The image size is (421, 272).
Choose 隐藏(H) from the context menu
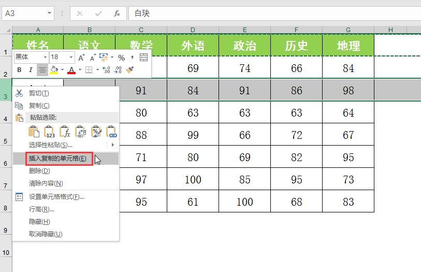coord(66,222)
